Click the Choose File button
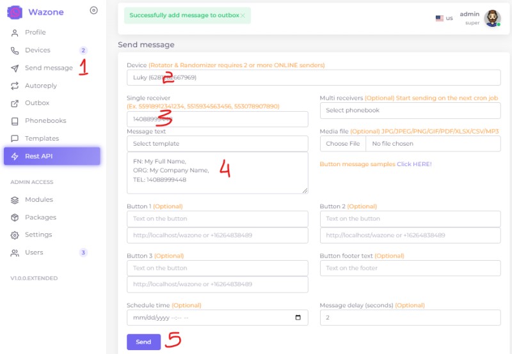The width and height of the screenshot is (512, 354). (342, 144)
